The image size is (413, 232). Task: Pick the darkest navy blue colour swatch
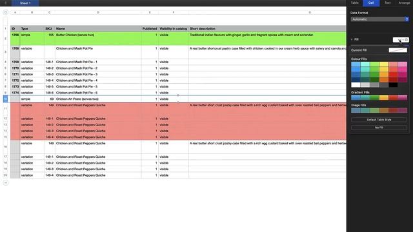pos(356,79)
